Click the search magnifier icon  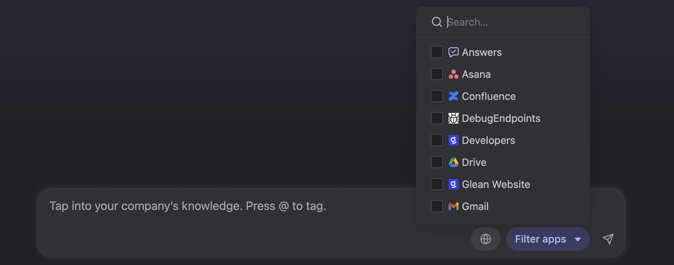[x=437, y=22]
